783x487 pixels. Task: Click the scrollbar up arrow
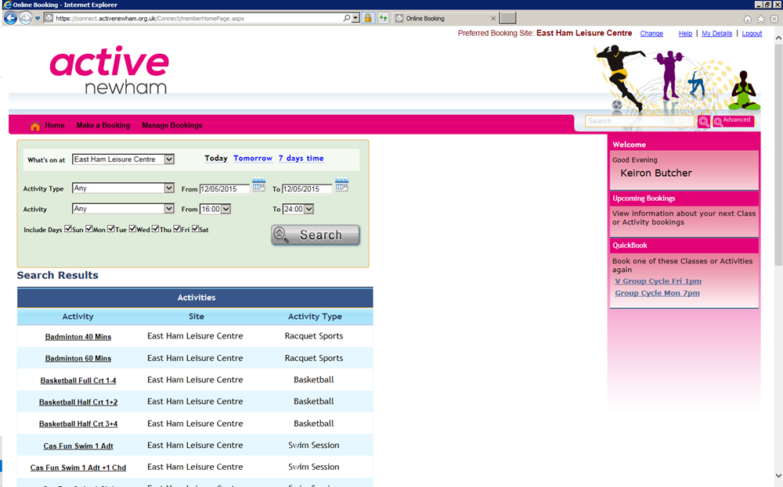click(778, 38)
